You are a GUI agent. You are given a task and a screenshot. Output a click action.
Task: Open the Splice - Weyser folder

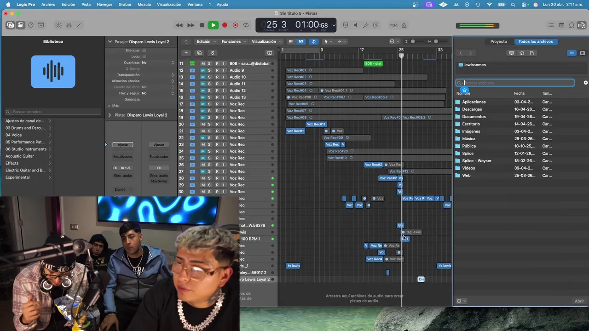477,161
